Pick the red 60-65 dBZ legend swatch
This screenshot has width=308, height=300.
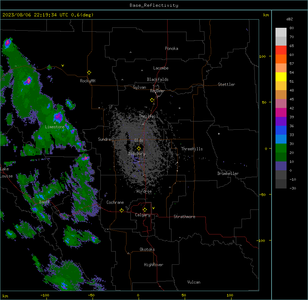281,50
